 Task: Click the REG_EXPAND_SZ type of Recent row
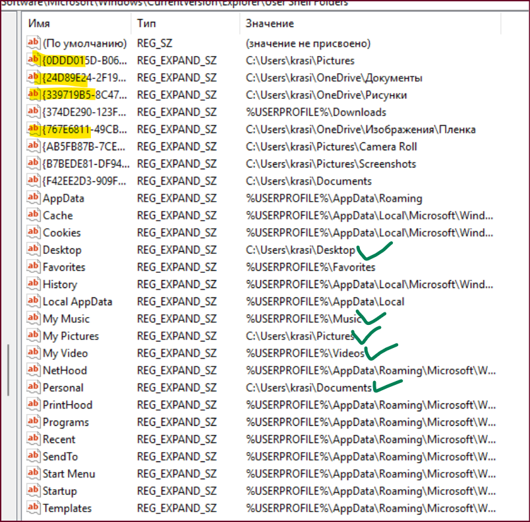coord(177,440)
